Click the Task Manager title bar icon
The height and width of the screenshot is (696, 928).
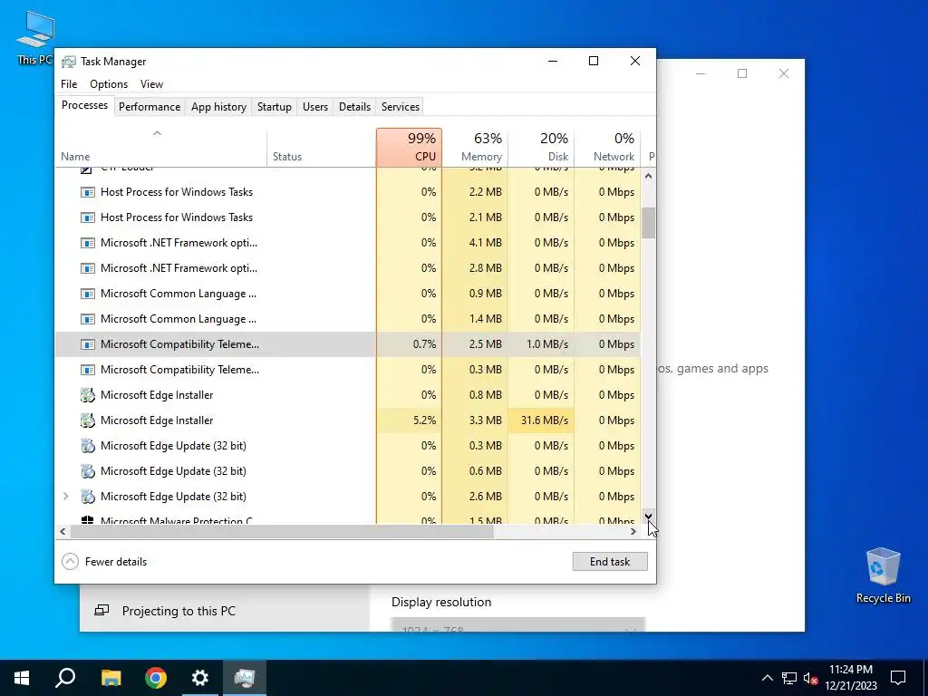coord(69,62)
